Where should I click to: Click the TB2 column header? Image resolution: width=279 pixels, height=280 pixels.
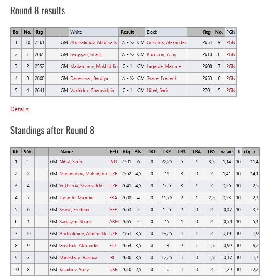(167, 152)
